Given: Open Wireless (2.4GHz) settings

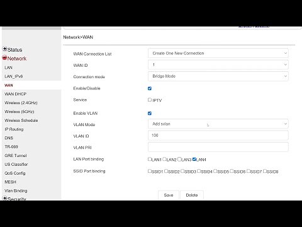Looking at the screenshot, I should (x=21, y=103).
